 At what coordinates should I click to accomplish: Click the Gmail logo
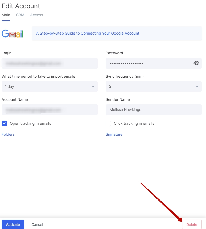tap(13, 34)
